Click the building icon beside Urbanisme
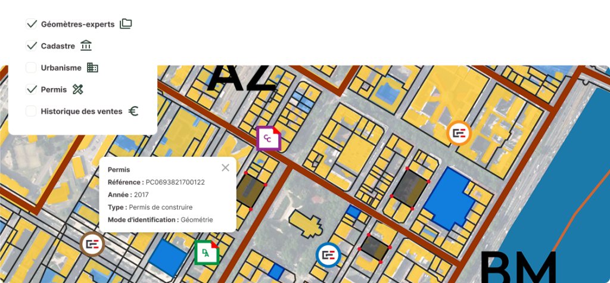Image resolution: width=610 pixels, height=283 pixels. tap(92, 67)
